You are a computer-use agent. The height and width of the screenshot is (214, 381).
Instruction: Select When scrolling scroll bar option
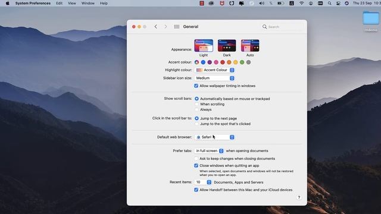[196, 104]
